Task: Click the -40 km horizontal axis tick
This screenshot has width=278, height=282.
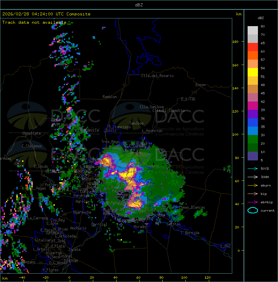Action: pyautogui.click(x=22, y=278)
